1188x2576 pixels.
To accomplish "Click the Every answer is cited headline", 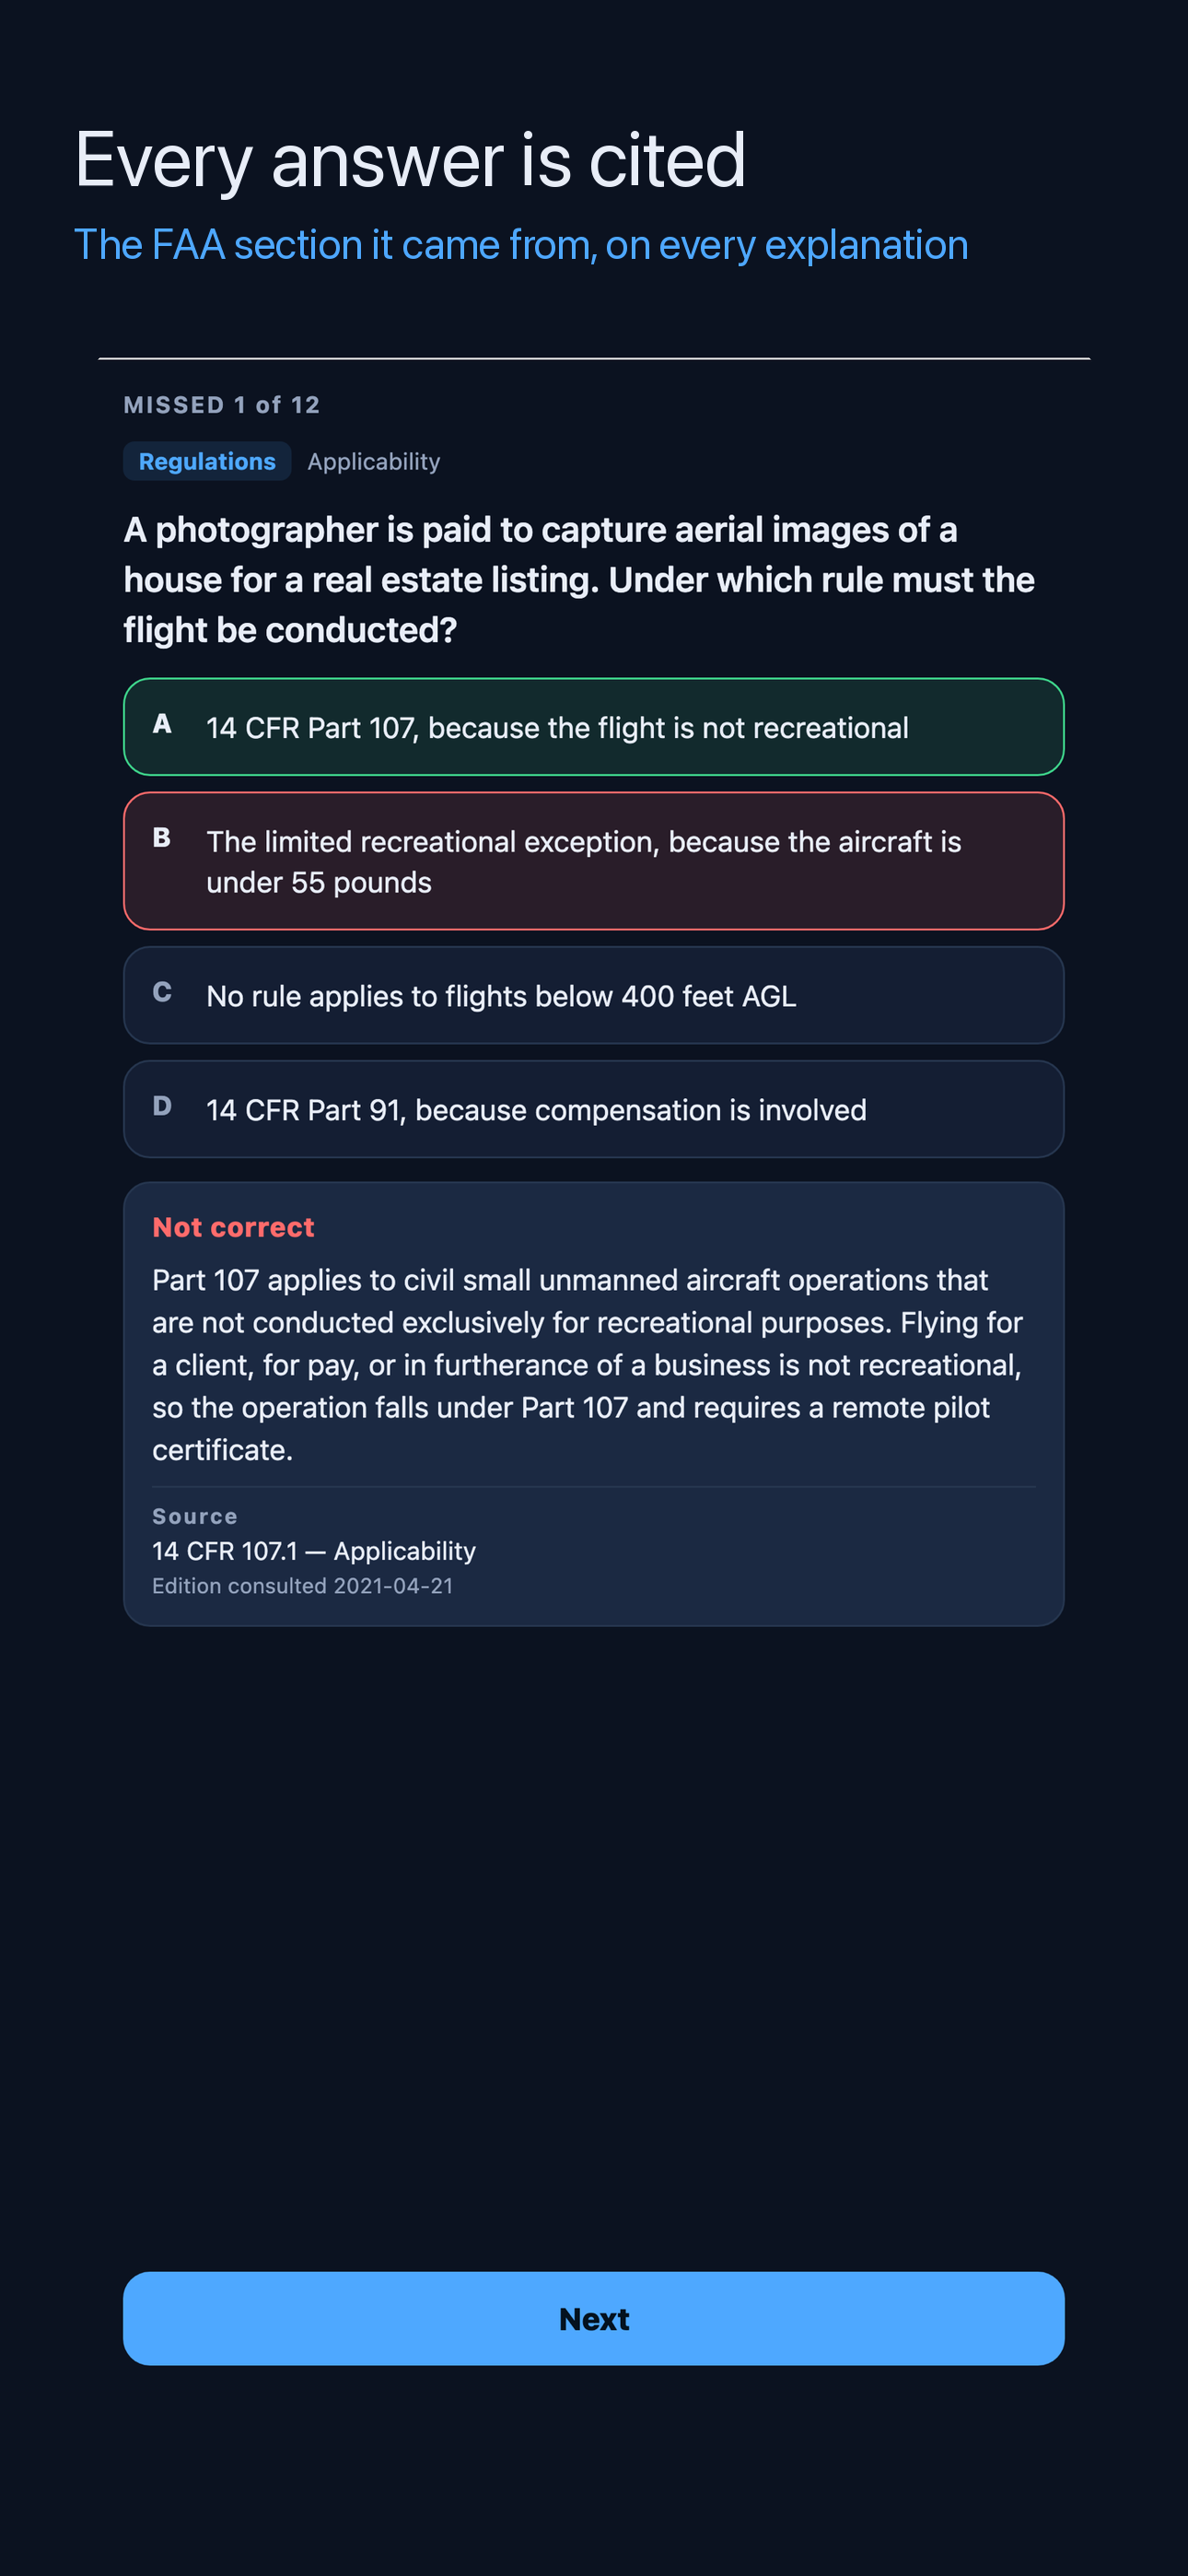I will pyautogui.click(x=410, y=160).
